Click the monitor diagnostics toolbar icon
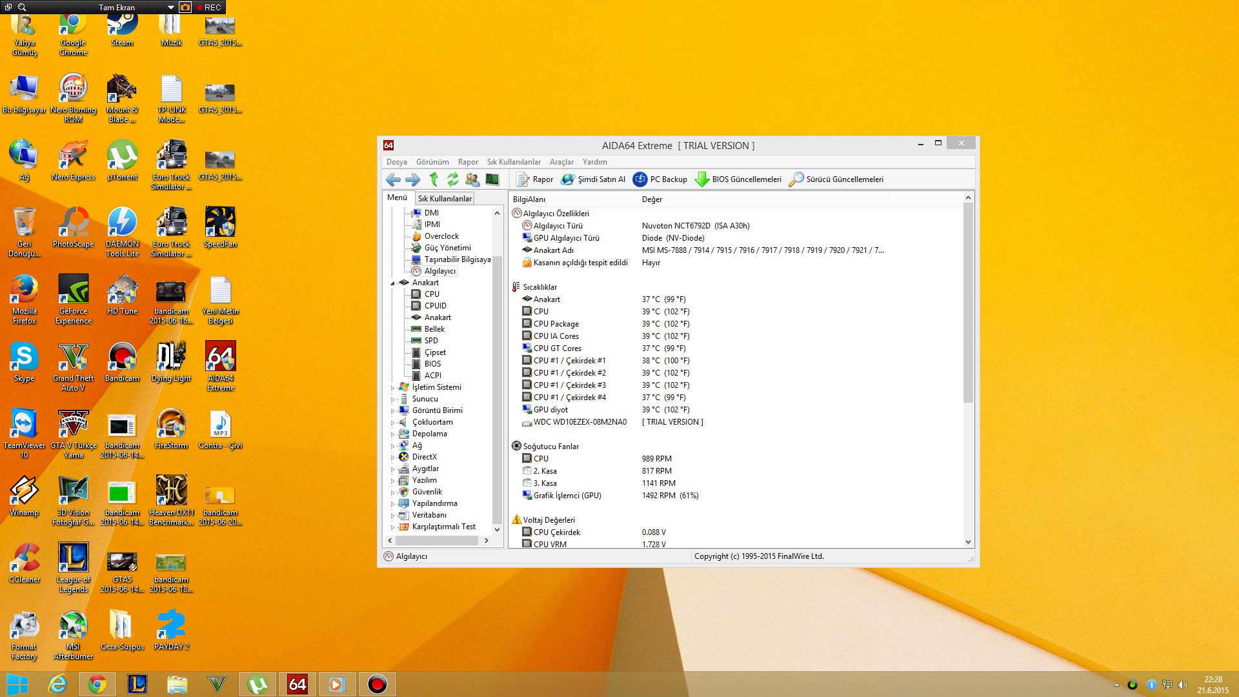 [492, 179]
